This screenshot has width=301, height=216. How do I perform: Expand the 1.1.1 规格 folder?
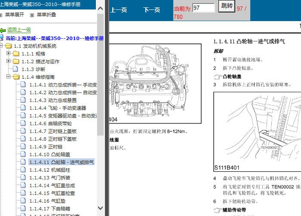8,53
